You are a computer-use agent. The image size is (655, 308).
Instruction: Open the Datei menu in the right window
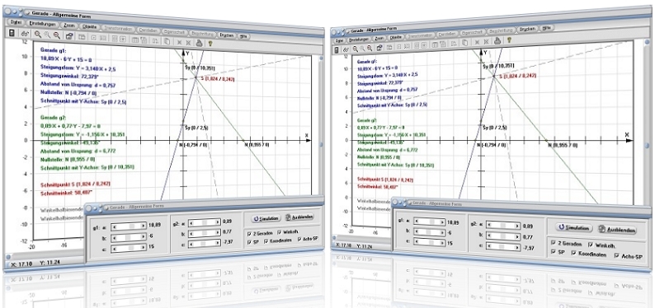[x=339, y=40]
